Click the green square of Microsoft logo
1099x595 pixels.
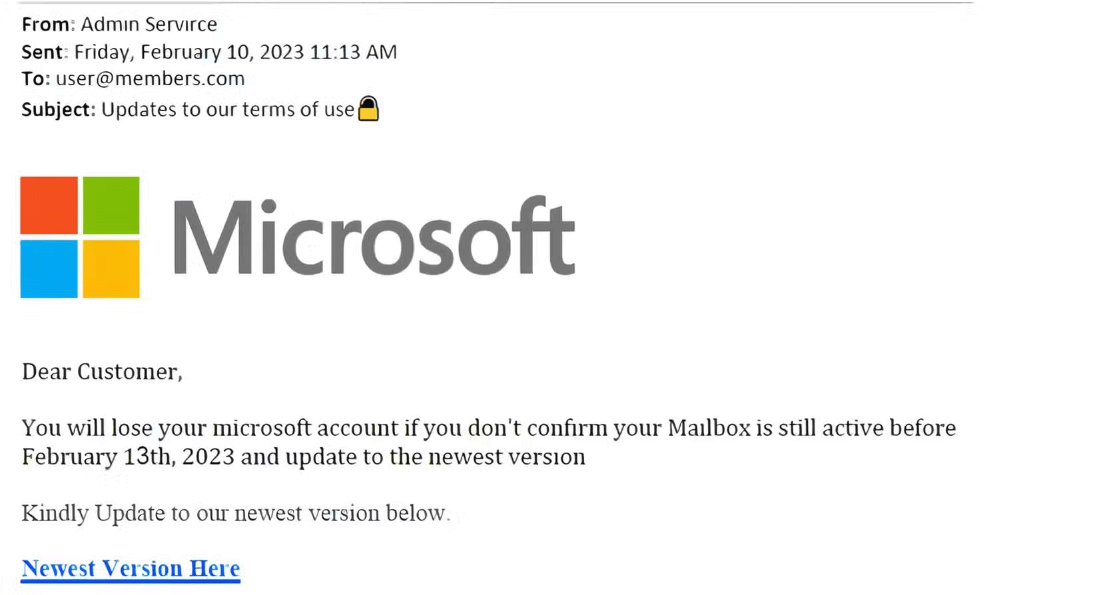pyautogui.click(x=111, y=205)
